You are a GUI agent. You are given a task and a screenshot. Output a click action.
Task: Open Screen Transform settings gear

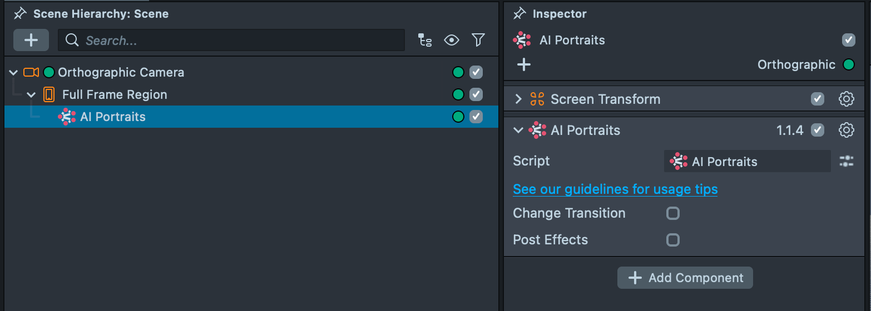pyautogui.click(x=846, y=99)
